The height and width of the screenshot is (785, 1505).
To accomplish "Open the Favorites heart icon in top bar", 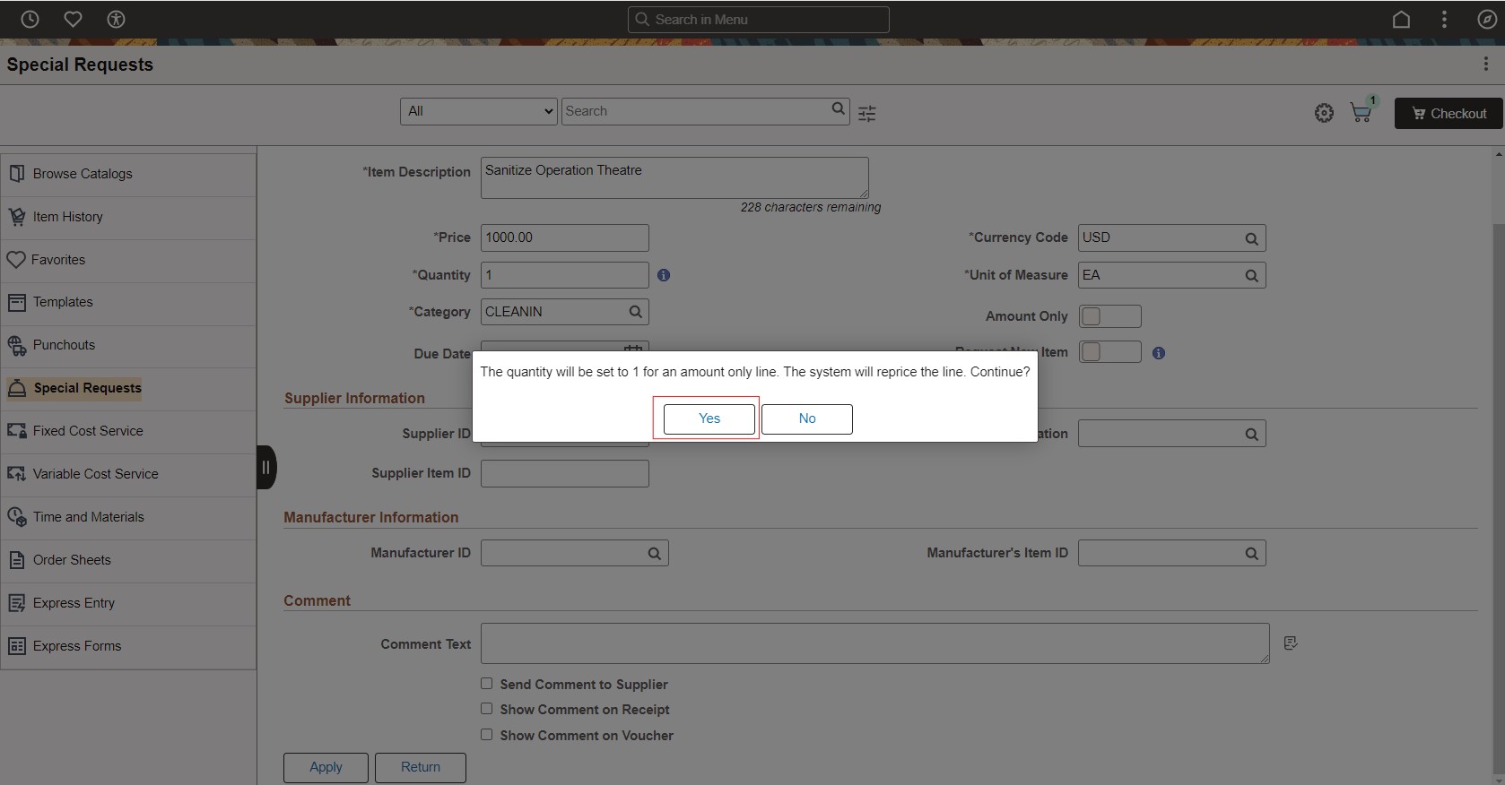I will pyautogui.click(x=74, y=19).
